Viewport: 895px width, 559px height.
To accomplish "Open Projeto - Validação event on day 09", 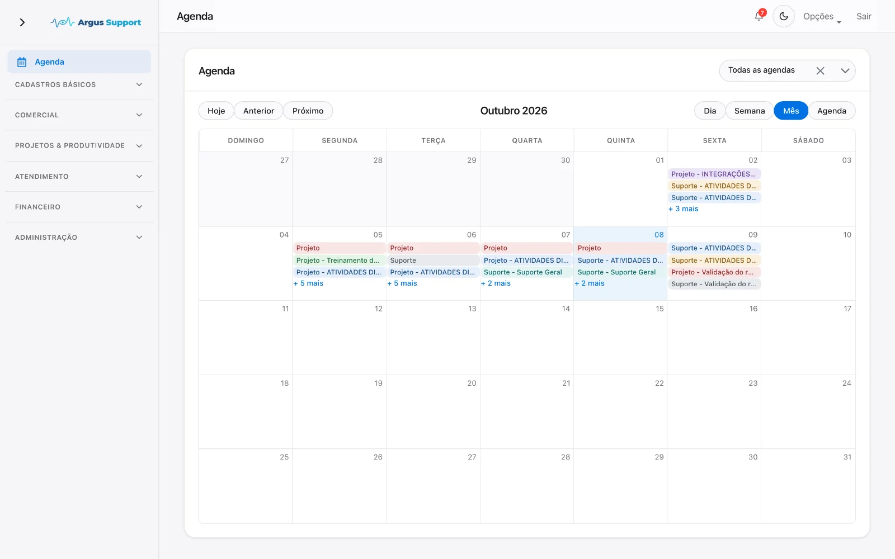I will 714,272.
